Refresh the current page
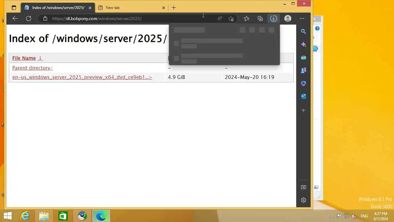This screenshot has width=394, height=222. click(x=29, y=18)
